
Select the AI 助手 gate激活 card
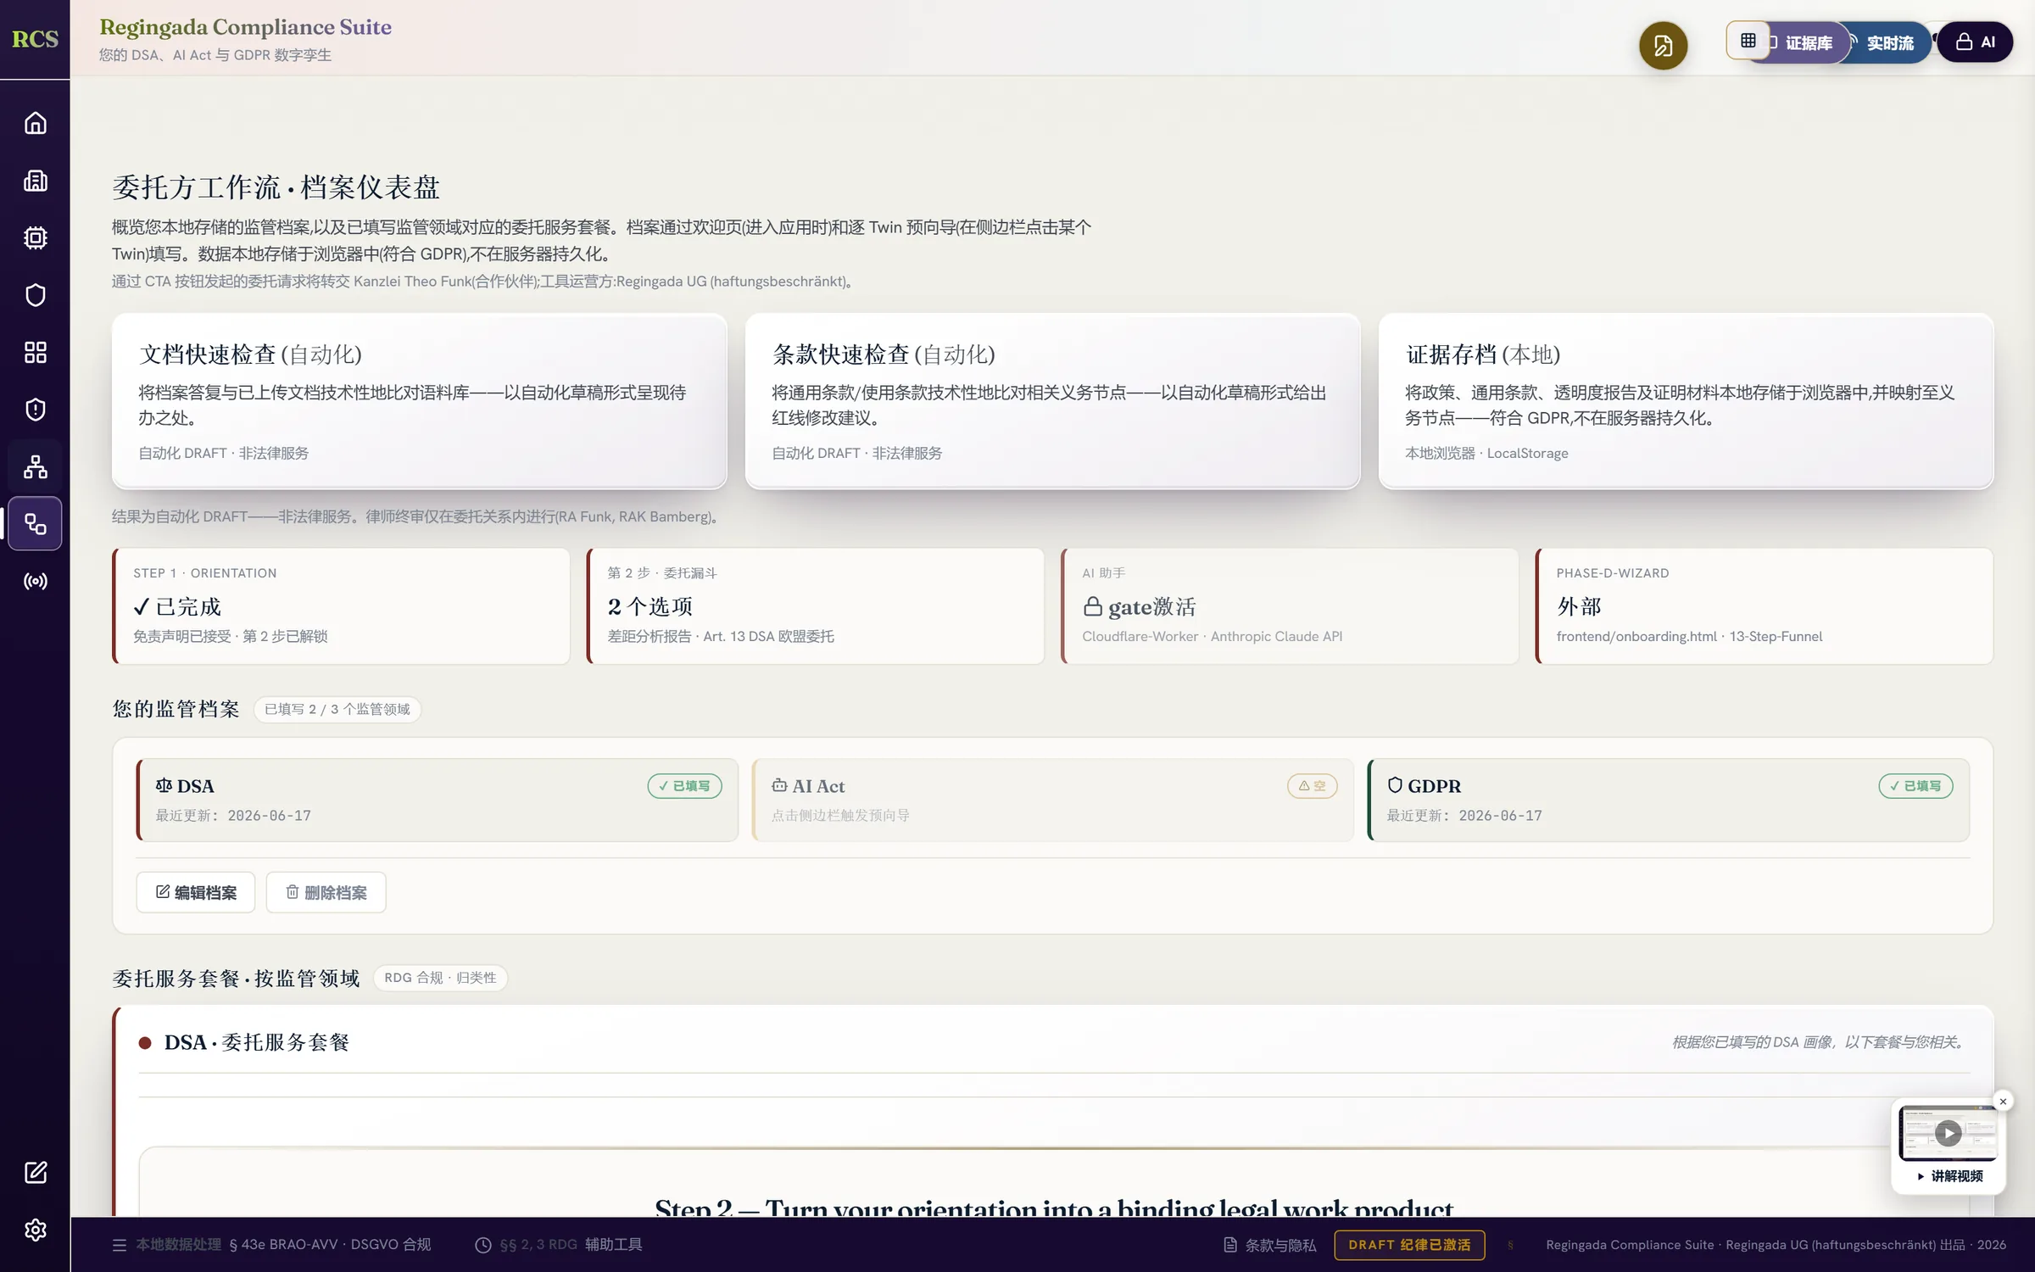[x=1290, y=605]
